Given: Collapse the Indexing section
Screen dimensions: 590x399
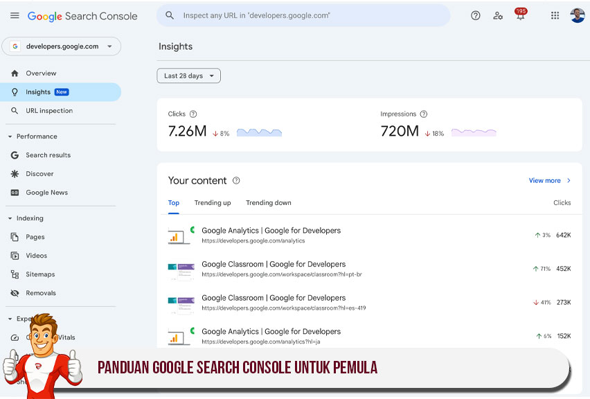Looking at the screenshot, I should [10, 218].
